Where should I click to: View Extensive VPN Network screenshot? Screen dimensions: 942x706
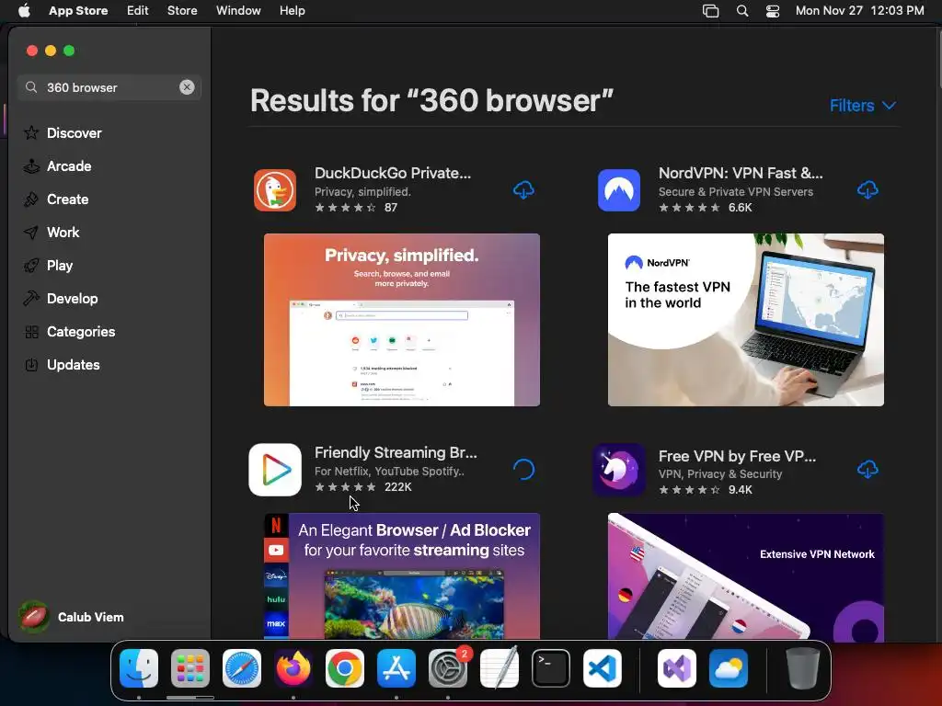(x=745, y=575)
